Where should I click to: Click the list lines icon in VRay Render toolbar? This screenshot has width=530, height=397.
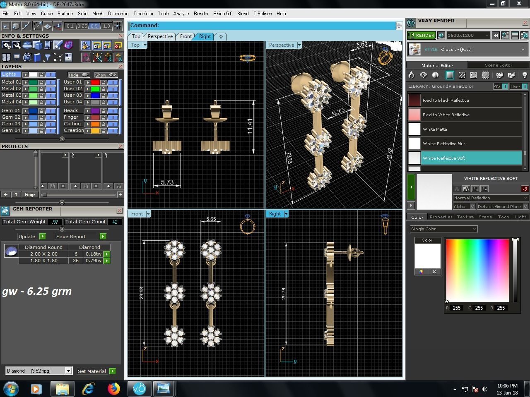pos(515,36)
